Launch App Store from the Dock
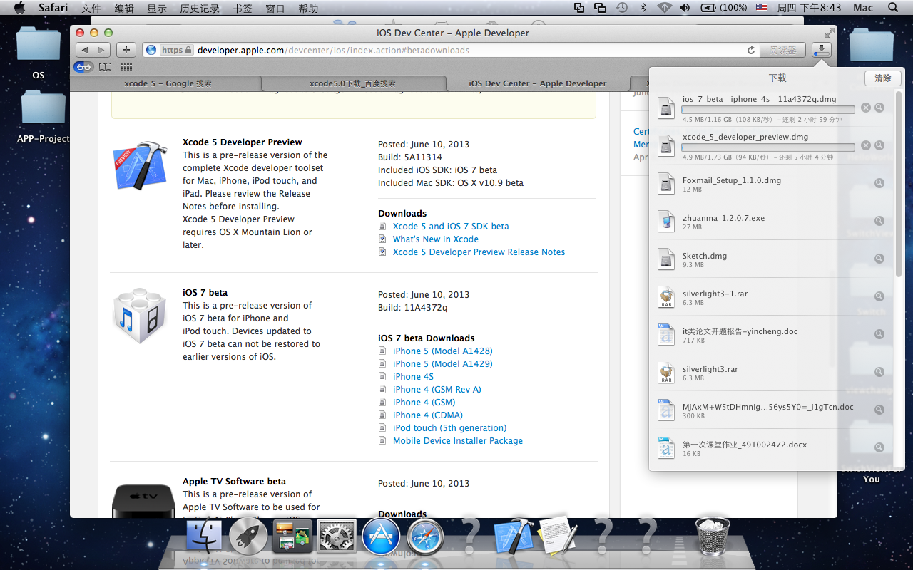Viewport: 913px width, 570px height. [x=381, y=536]
